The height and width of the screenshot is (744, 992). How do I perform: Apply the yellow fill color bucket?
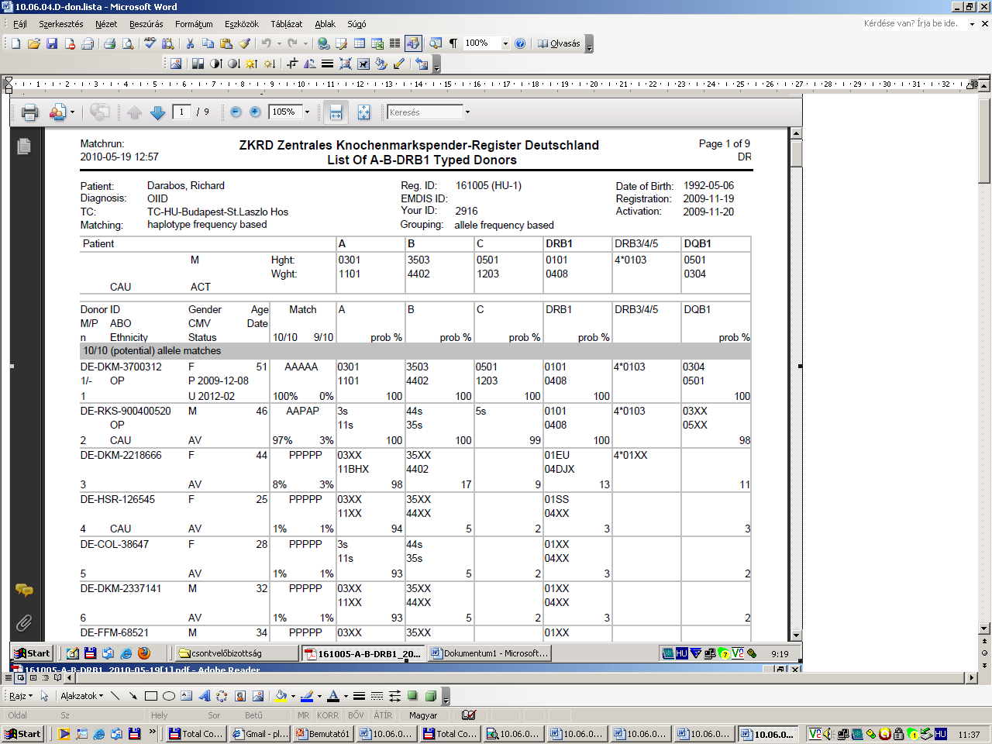click(x=281, y=696)
